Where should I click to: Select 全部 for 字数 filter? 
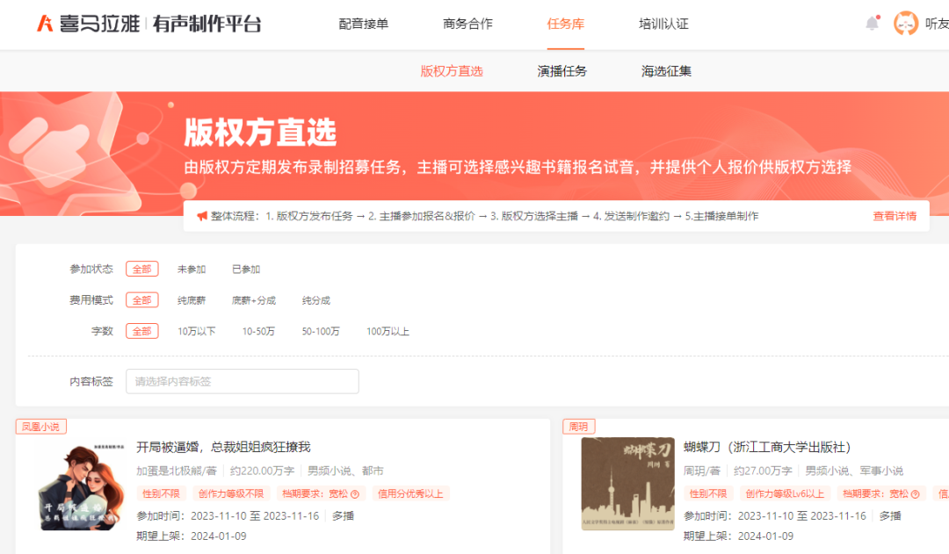142,331
